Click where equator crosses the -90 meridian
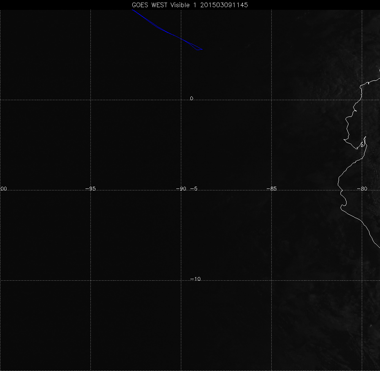The width and height of the screenshot is (380, 371). [181, 100]
